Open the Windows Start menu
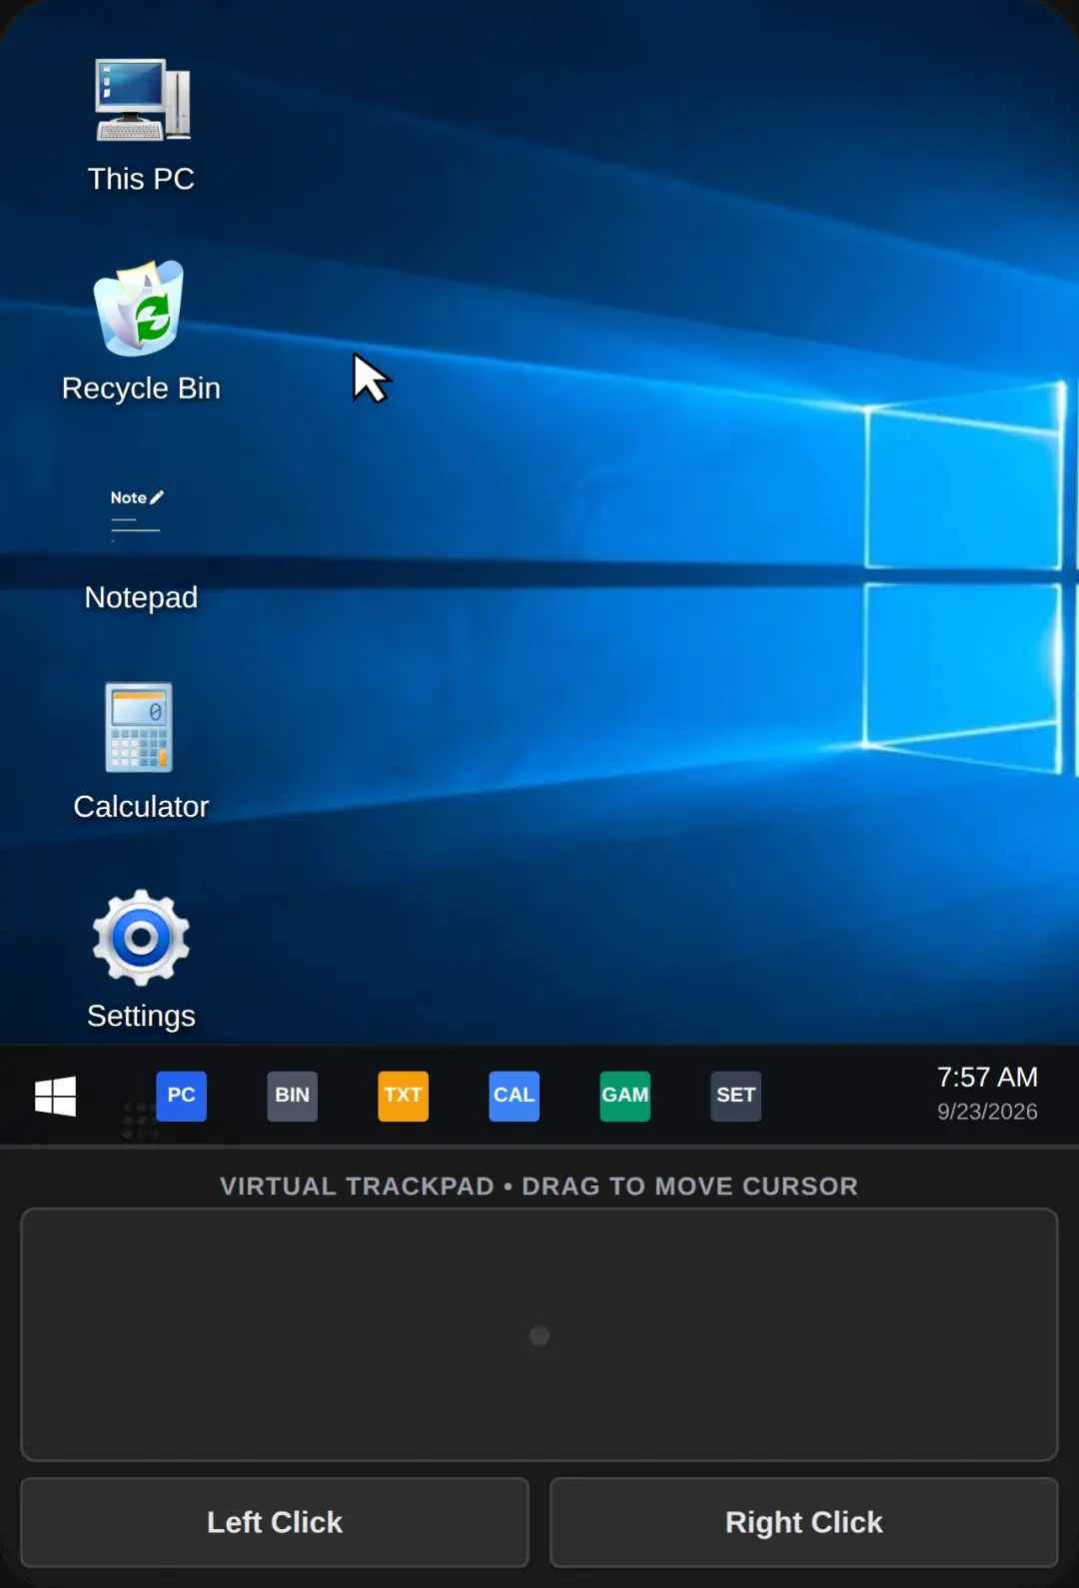1079x1588 pixels. [55, 1096]
